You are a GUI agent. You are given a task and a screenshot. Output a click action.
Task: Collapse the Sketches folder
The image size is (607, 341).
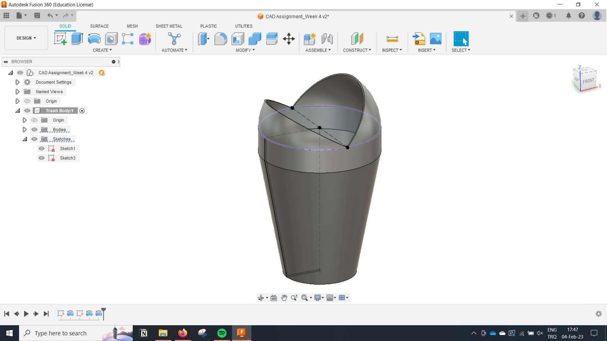point(25,139)
